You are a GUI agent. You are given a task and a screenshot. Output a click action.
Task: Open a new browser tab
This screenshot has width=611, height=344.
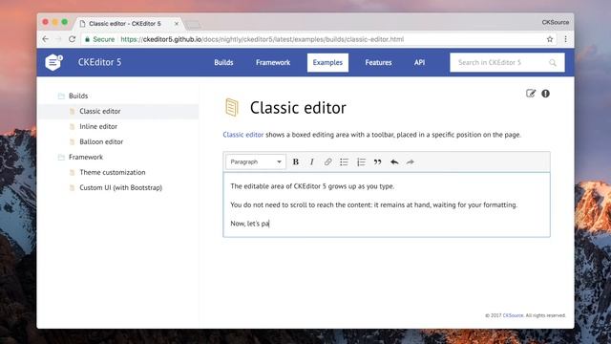193,25
